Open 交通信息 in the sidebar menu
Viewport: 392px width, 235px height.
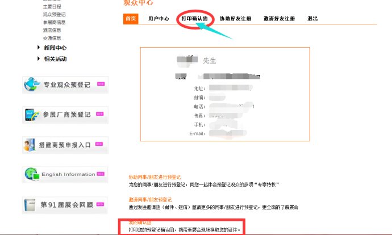click(52, 38)
